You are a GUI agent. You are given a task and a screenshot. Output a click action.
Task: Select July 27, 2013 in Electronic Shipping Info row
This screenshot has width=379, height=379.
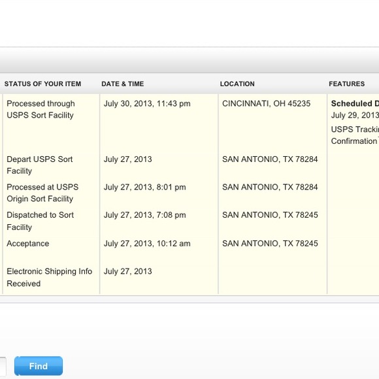(127, 271)
